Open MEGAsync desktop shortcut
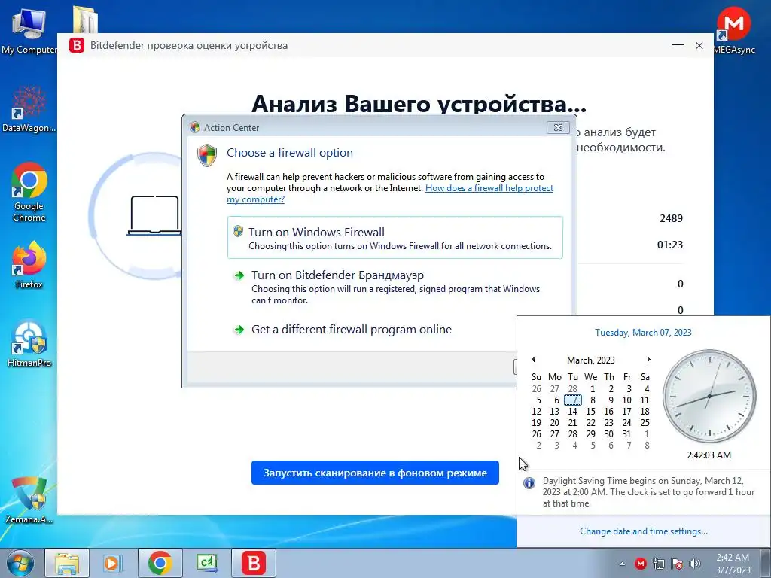Viewport: 771px width, 578px height. [x=733, y=30]
